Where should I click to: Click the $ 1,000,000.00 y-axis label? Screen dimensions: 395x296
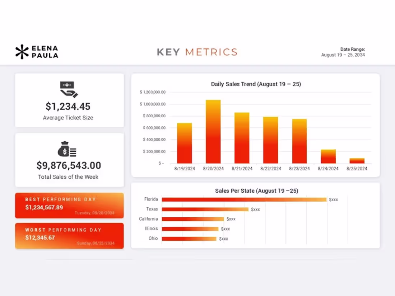(153, 104)
